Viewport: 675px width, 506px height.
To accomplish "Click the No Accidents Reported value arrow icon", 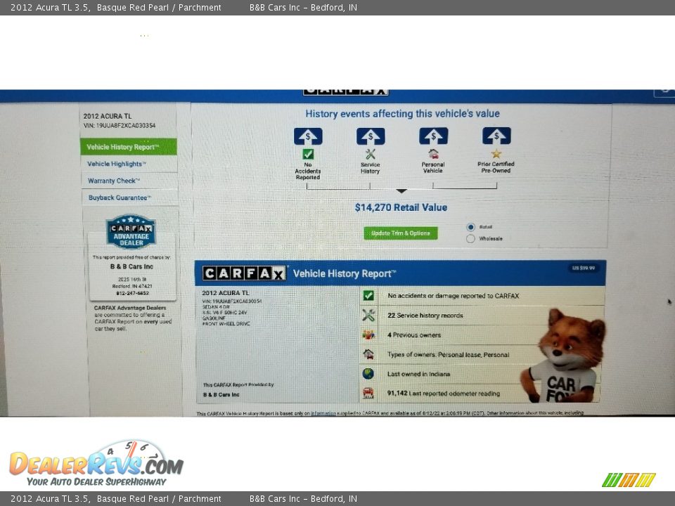I will (x=308, y=136).
